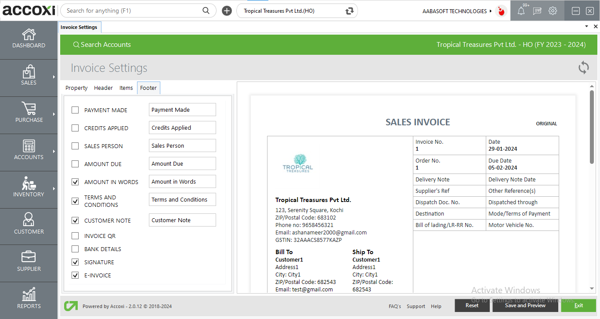Image resolution: width=600 pixels, height=319 pixels.
Task: Enable the Bank Details checkbox
Action: click(x=75, y=249)
